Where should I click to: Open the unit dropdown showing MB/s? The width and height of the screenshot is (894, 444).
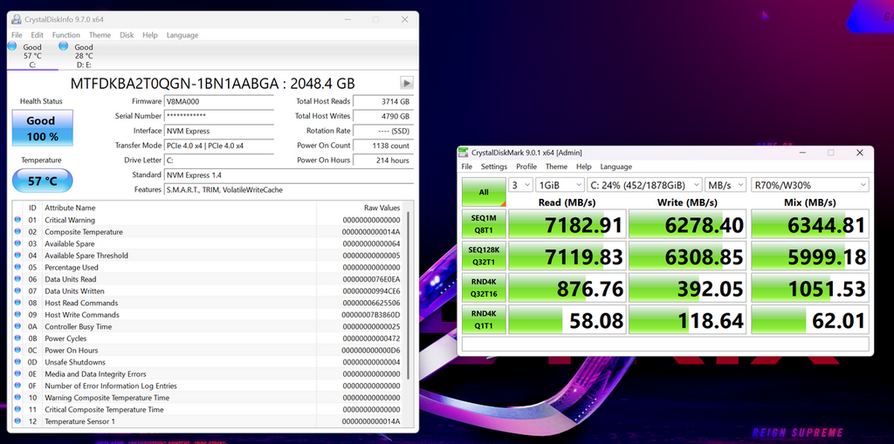726,185
